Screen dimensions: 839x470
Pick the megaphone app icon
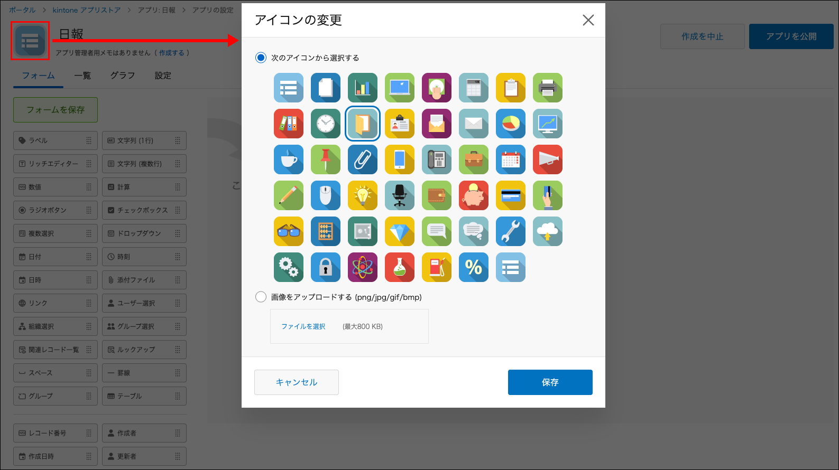point(548,159)
